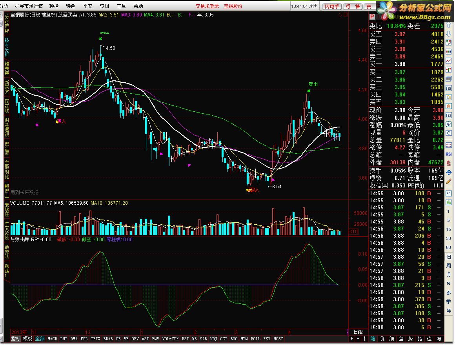Open the 顶栏 menu
Viewport: 455px width, 345px height.
(x=54, y=6)
